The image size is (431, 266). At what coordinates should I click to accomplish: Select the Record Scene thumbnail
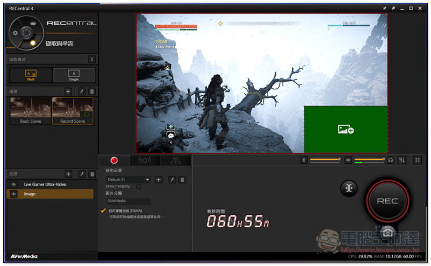click(x=73, y=111)
